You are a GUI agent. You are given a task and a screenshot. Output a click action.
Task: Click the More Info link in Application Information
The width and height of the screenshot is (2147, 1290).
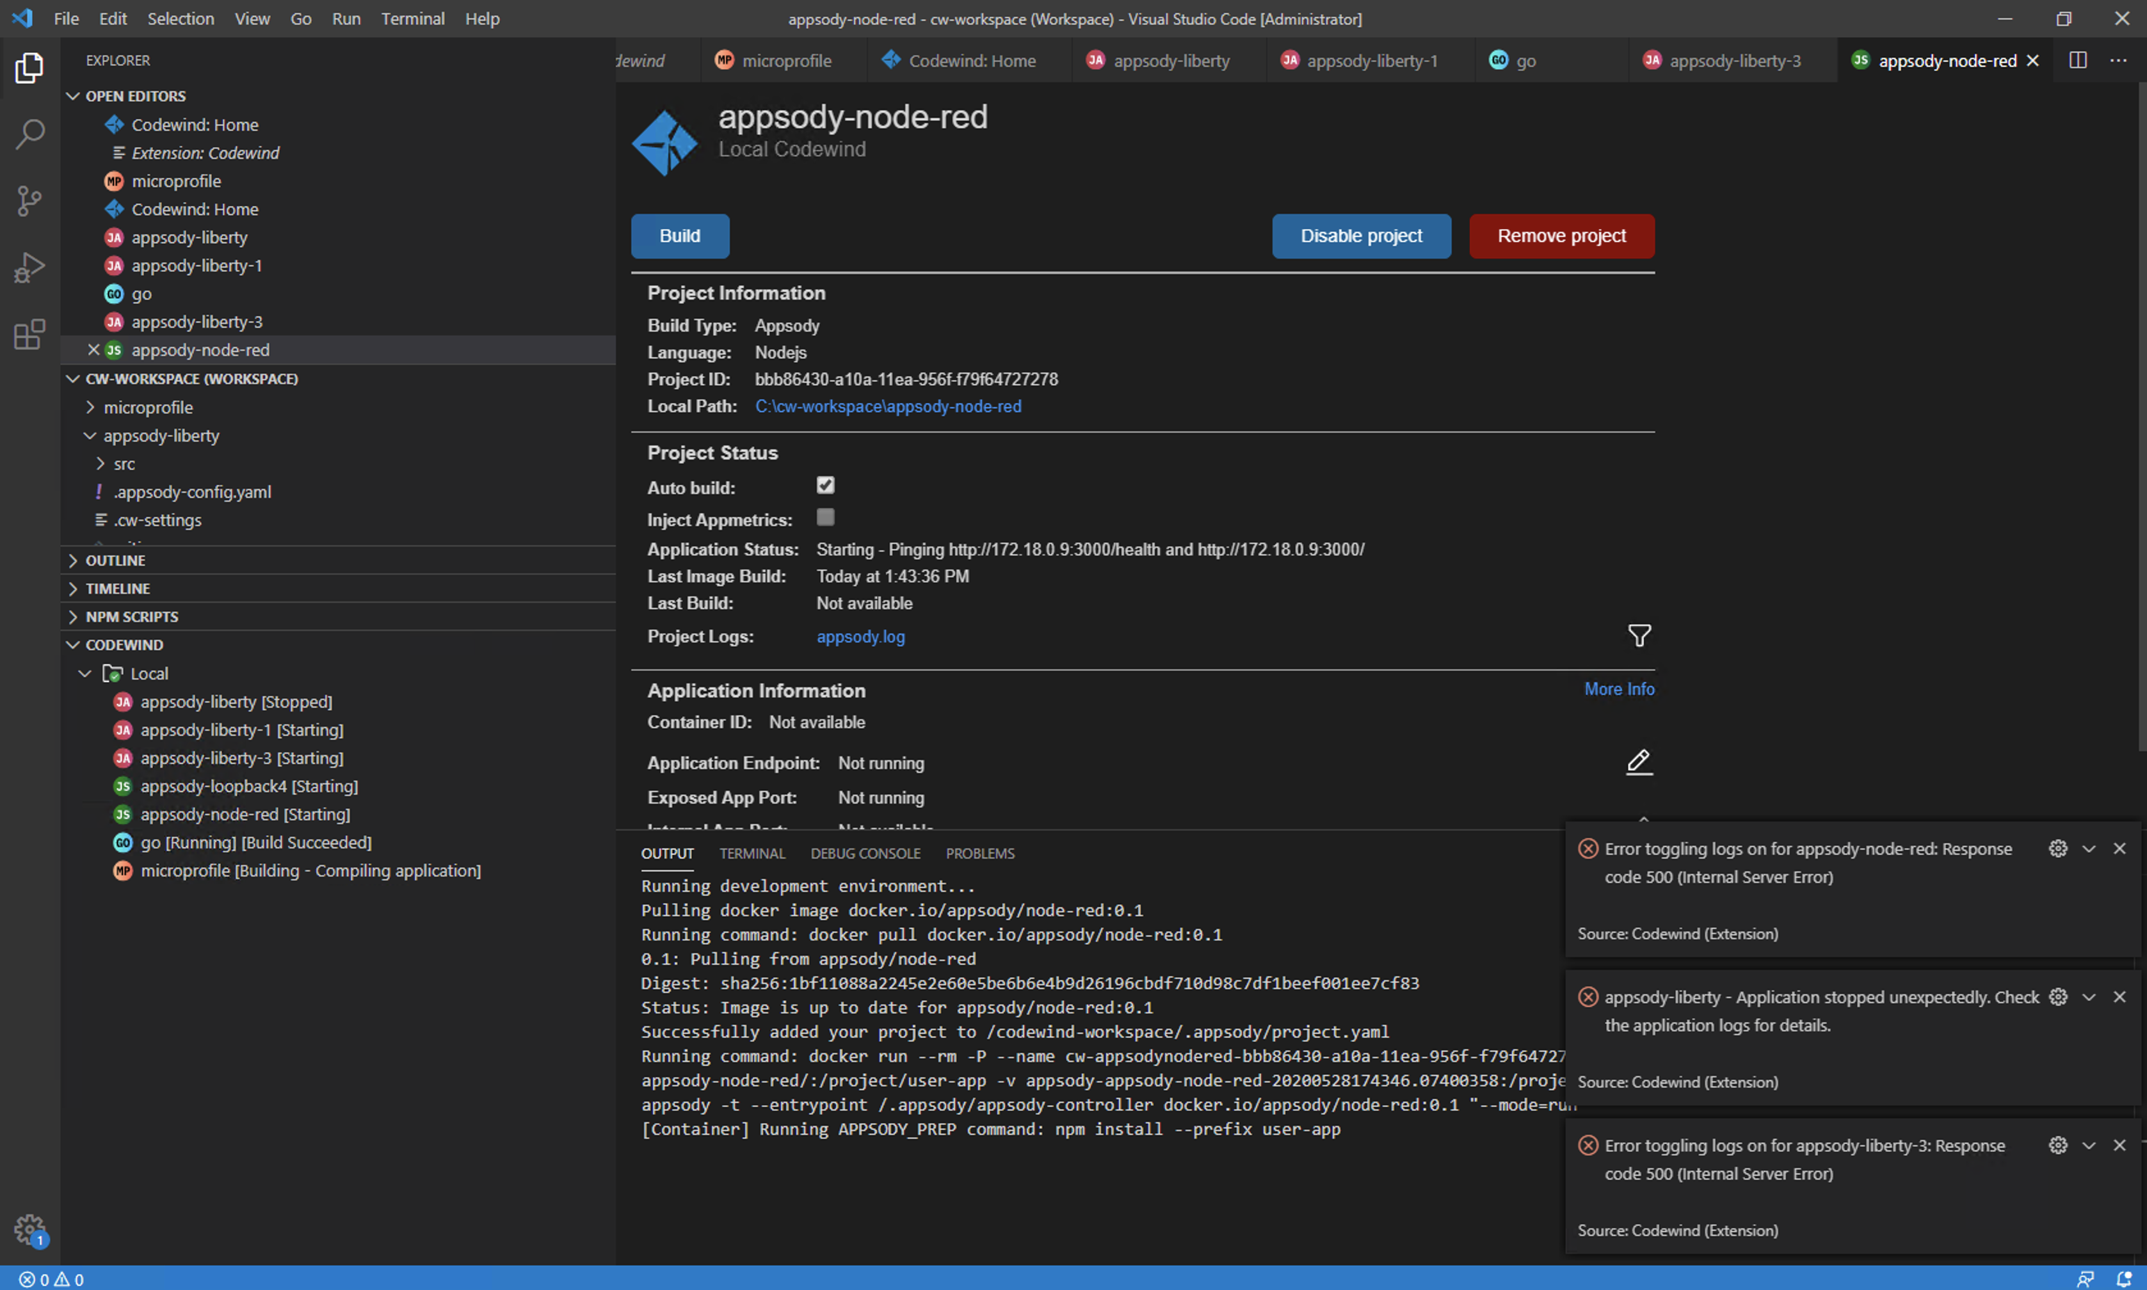click(x=1619, y=689)
